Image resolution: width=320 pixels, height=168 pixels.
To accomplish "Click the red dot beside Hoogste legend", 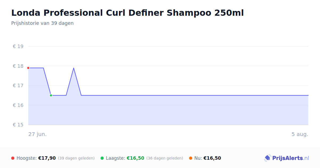I will click(13, 158).
